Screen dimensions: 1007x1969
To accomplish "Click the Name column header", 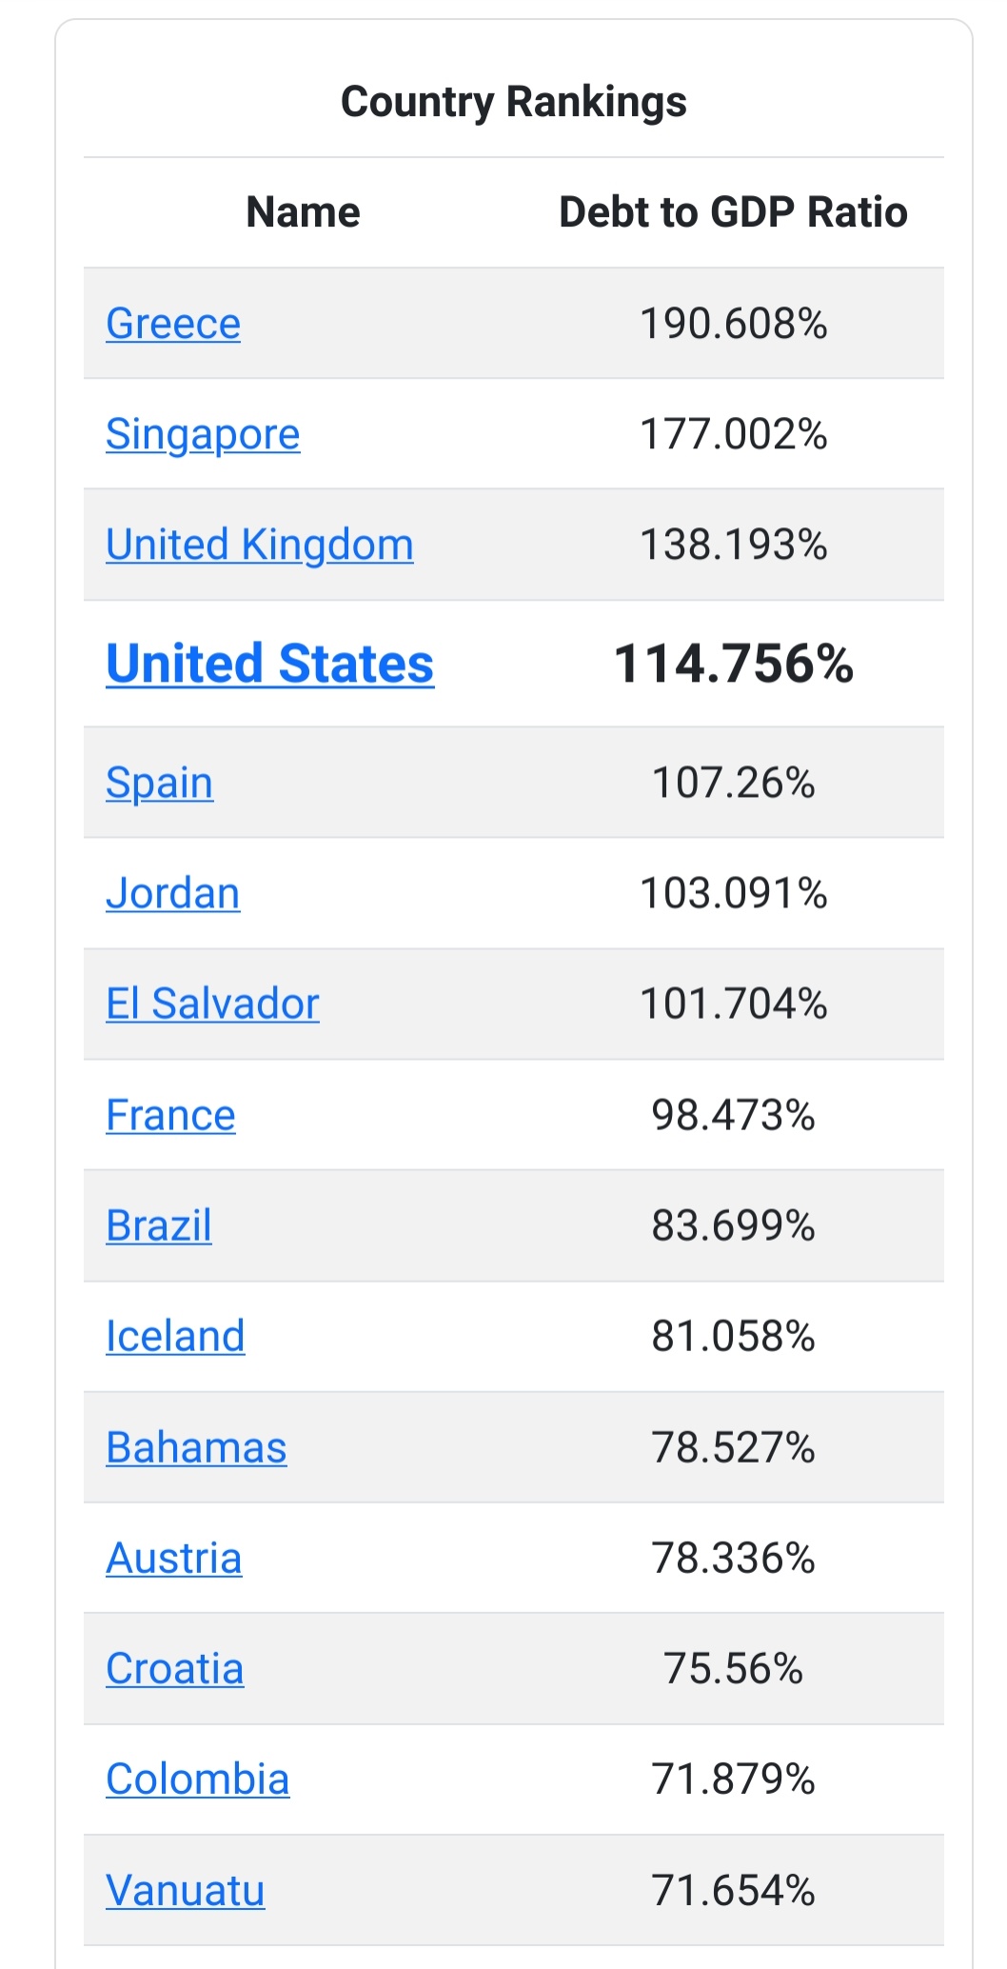I will [304, 212].
